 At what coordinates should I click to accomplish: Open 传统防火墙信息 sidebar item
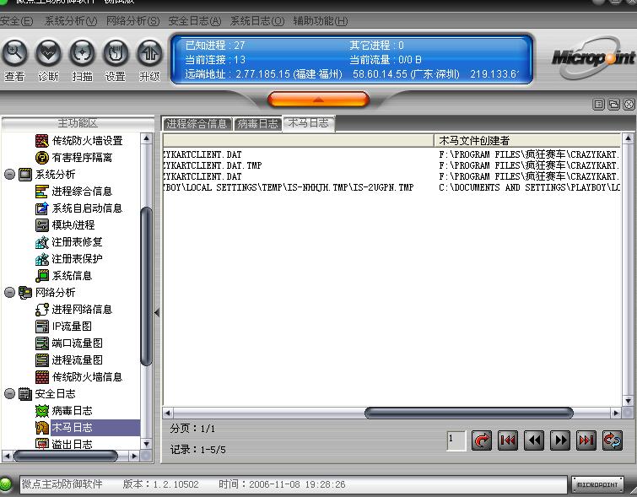click(79, 377)
